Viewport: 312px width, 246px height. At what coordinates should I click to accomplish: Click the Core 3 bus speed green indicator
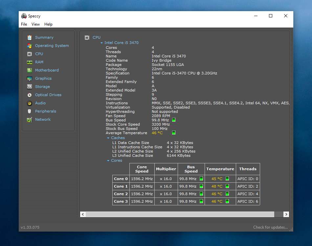201,201
